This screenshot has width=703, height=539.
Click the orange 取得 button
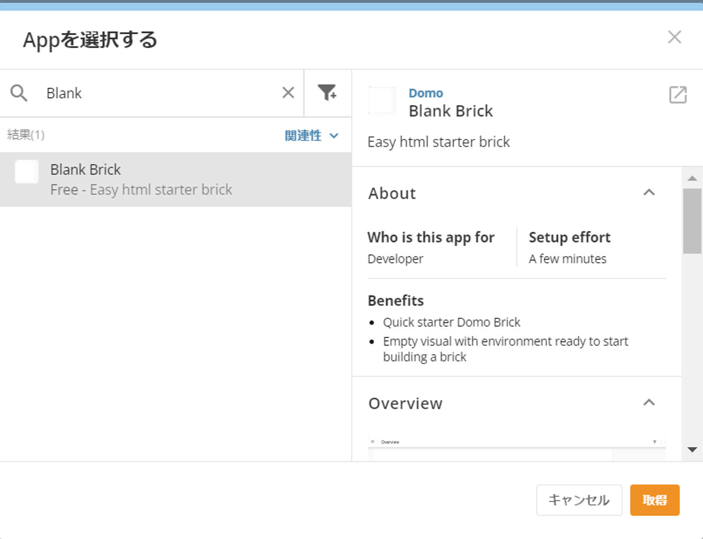(x=655, y=500)
